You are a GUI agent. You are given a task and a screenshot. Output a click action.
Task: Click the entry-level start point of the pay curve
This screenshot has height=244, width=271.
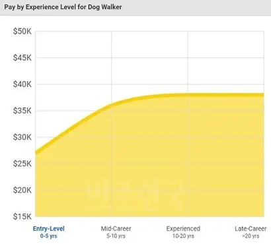click(36, 152)
